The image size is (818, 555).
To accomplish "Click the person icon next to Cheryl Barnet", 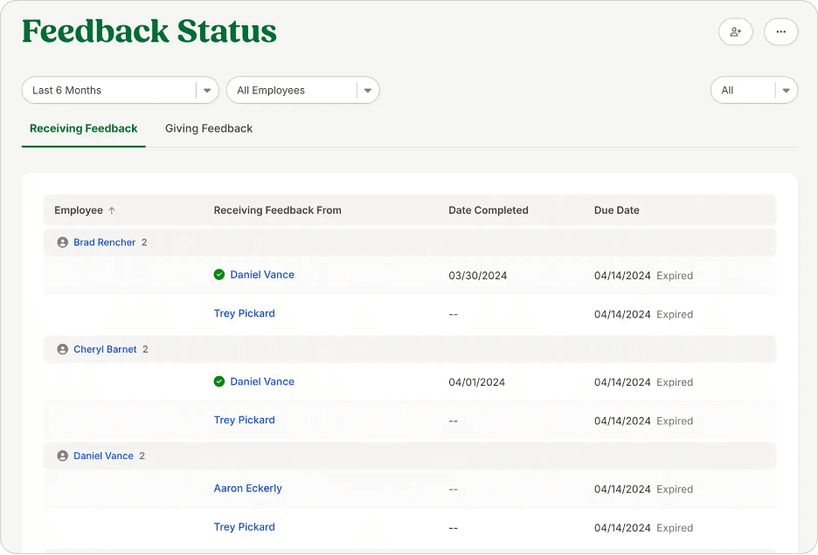I will (61, 349).
